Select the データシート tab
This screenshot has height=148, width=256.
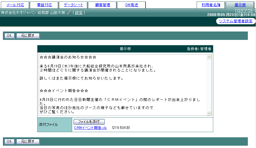(73, 5)
